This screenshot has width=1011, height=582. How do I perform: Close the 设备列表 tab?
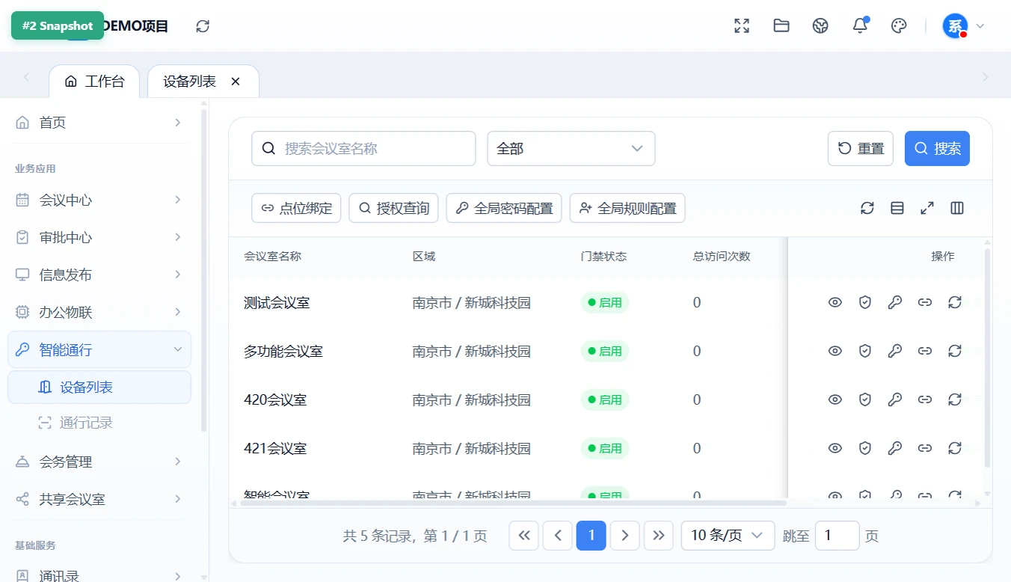236,81
